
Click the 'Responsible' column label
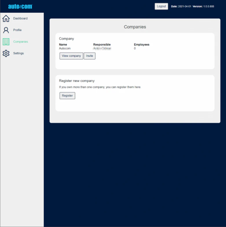tap(102, 45)
